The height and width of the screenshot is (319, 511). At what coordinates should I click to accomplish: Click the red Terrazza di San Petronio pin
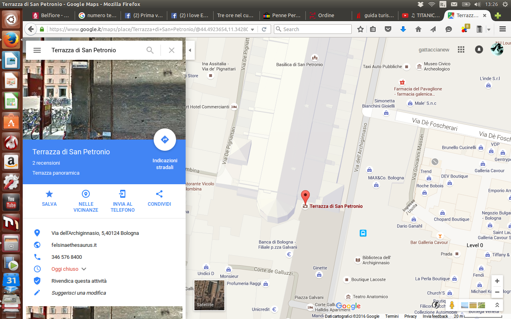(305, 198)
